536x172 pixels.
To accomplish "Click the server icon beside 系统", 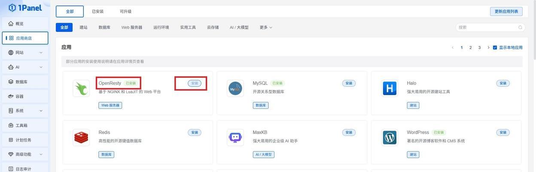I will click(x=11, y=111).
